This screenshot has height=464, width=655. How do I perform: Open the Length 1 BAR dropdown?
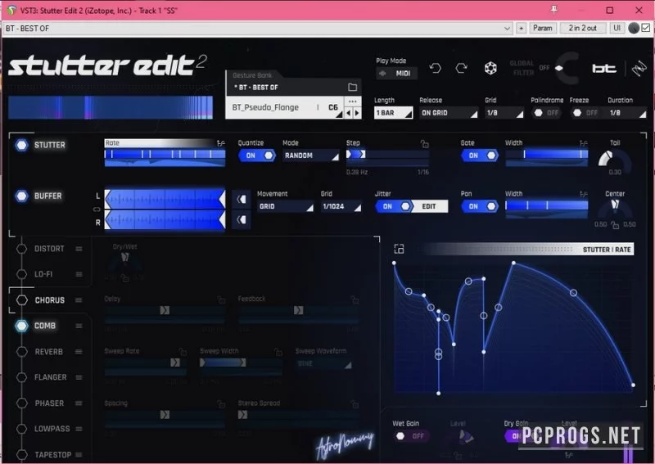pos(393,113)
